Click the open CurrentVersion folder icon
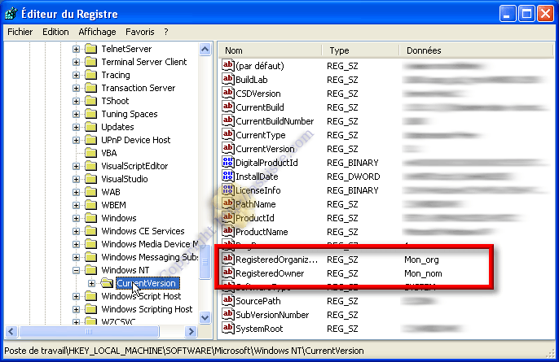The width and height of the screenshot is (559, 362). coord(107,283)
